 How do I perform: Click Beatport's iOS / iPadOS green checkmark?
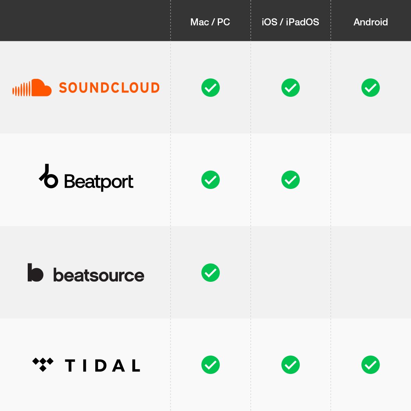pyautogui.click(x=290, y=180)
